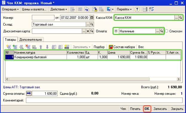
Task: Click the Чек button
Action: pos(123,109)
